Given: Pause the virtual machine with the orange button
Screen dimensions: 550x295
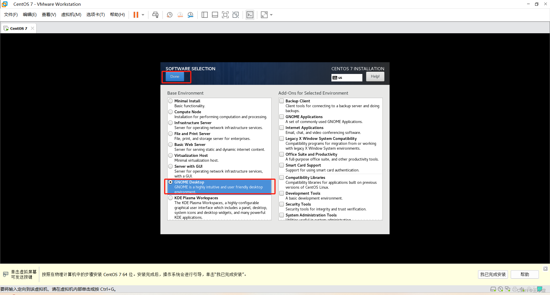Looking at the screenshot, I should point(136,15).
